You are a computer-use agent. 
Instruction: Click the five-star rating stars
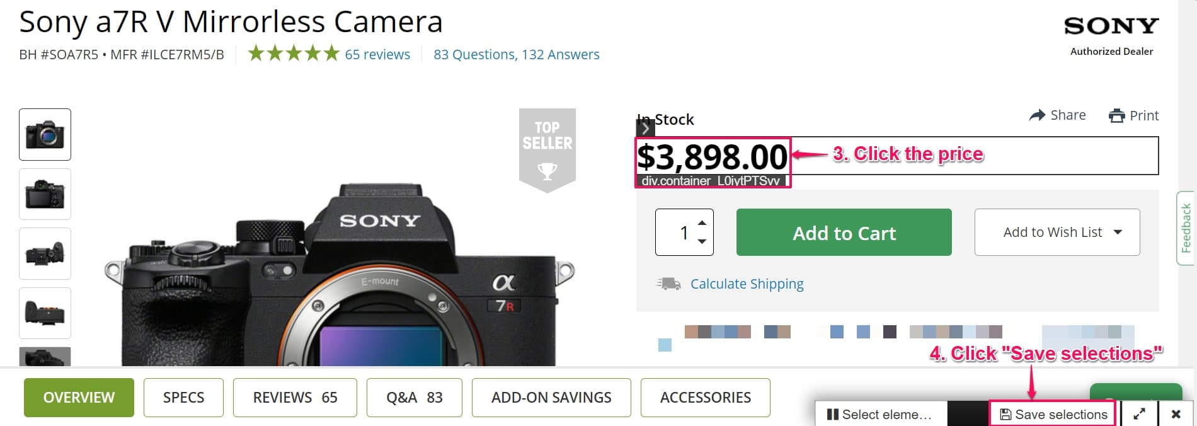click(x=293, y=54)
